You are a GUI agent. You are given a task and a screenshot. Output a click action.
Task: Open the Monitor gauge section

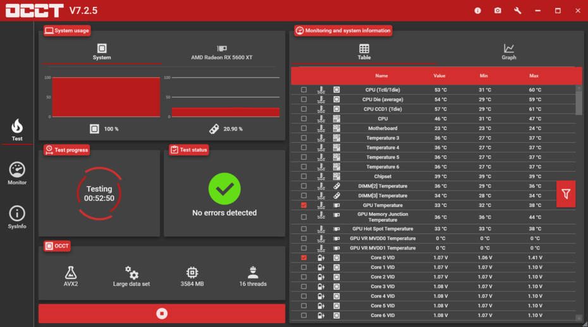click(17, 174)
